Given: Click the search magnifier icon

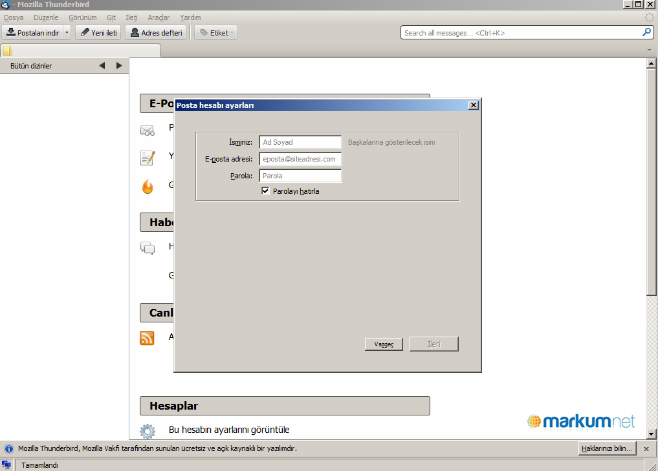Looking at the screenshot, I should tap(646, 32).
